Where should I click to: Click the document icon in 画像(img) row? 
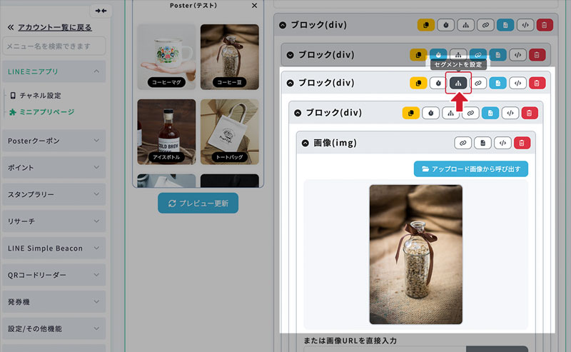(483, 143)
